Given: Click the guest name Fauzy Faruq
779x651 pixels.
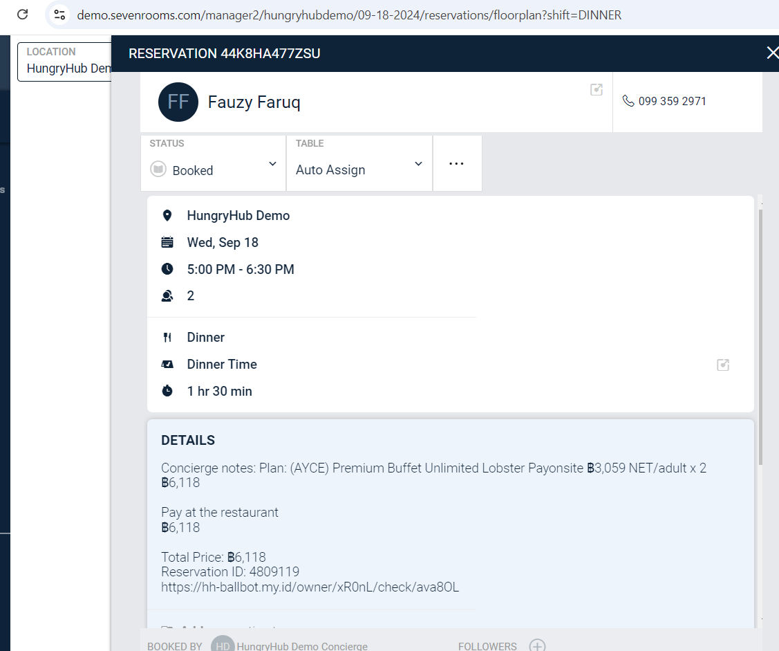Looking at the screenshot, I should [x=254, y=103].
